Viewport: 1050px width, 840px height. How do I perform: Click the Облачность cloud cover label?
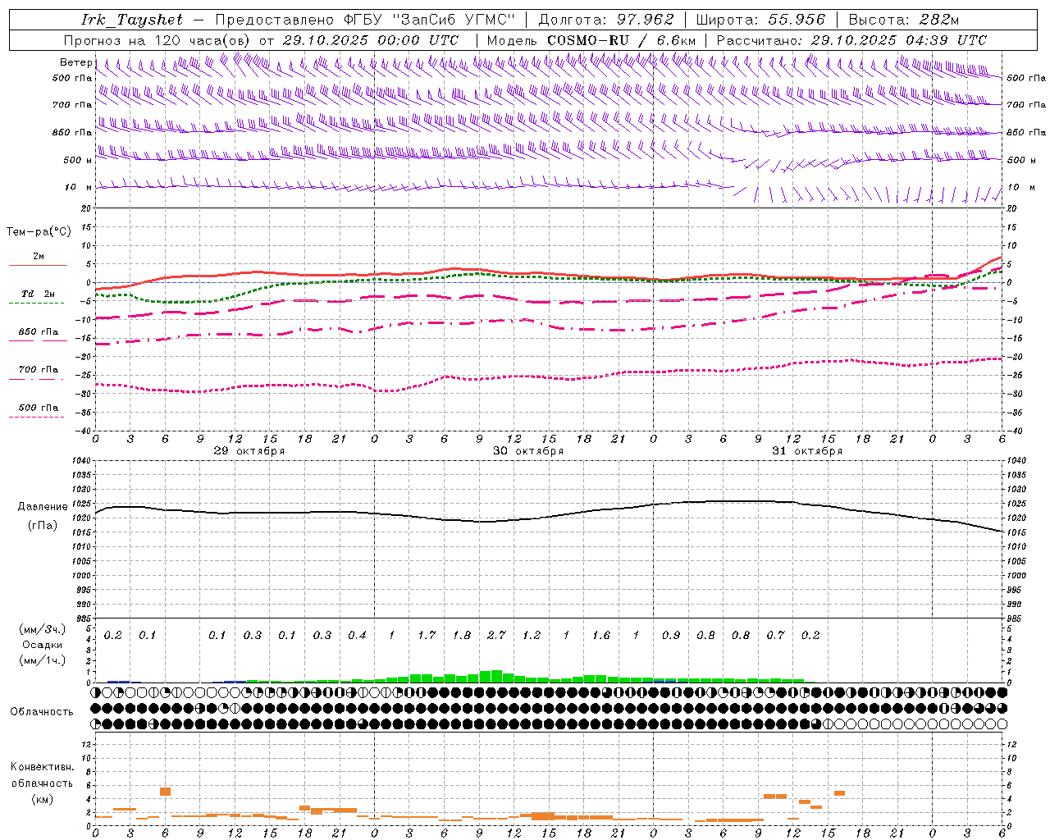42,712
